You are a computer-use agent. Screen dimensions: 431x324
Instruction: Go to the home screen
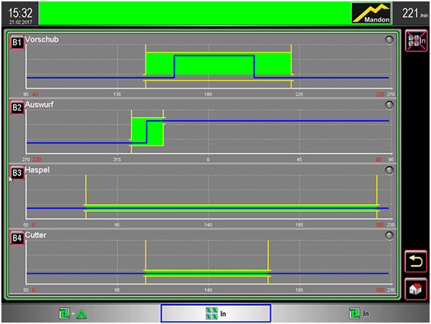point(416,289)
